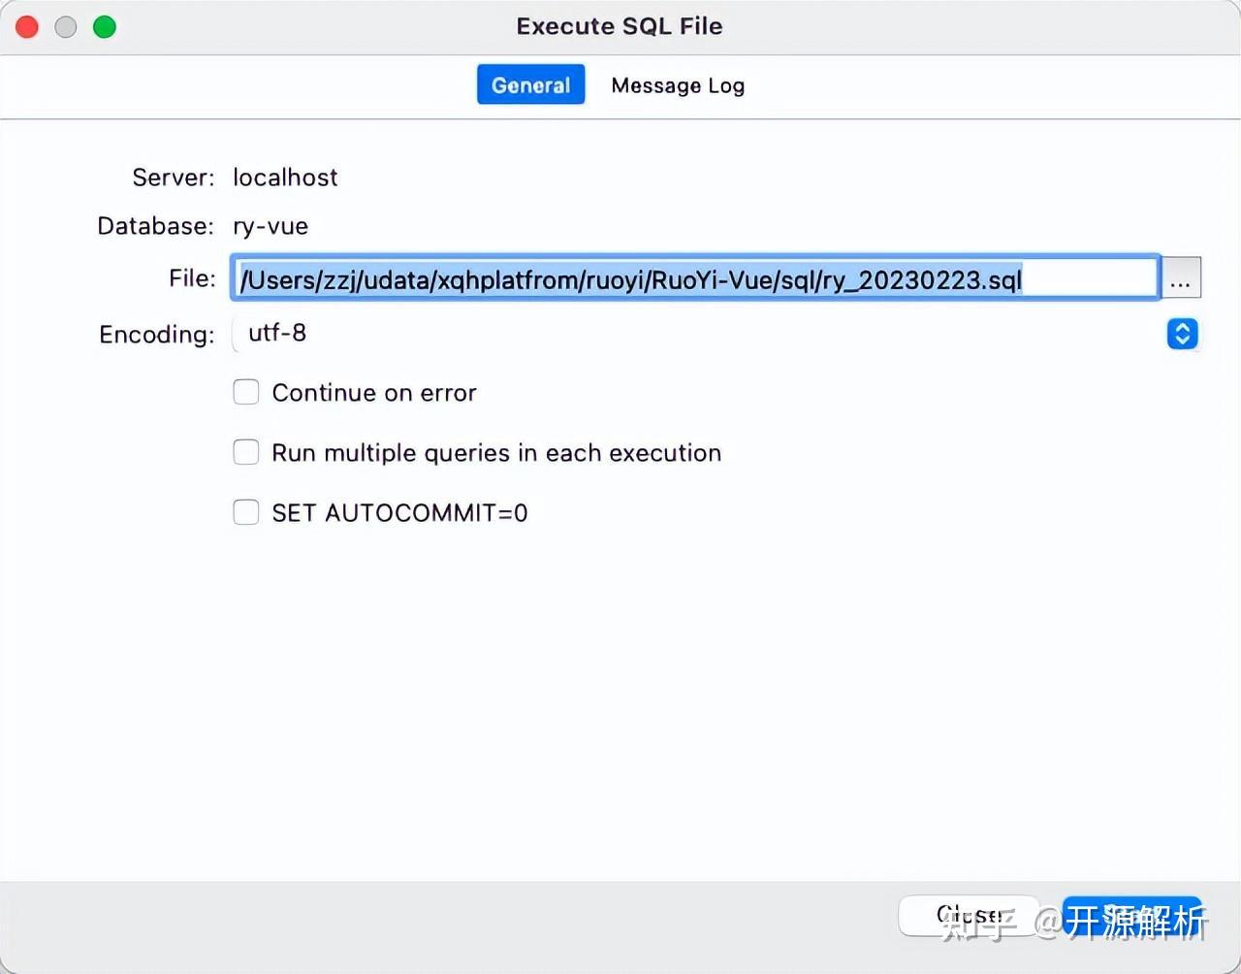
Task: Switch to the Message Log tab
Action: point(678,85)
